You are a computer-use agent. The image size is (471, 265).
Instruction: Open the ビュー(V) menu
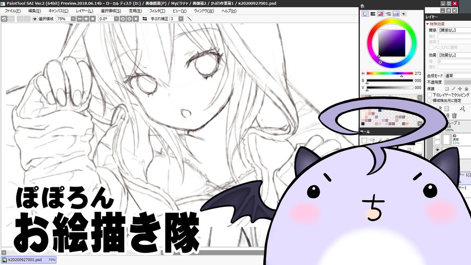point(179,11)
